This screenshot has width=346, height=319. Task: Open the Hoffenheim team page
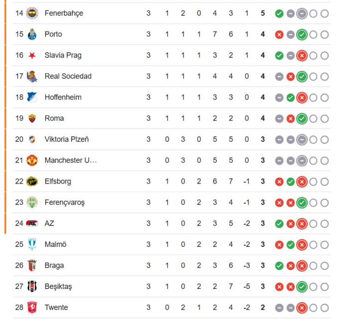click(63, 97)
